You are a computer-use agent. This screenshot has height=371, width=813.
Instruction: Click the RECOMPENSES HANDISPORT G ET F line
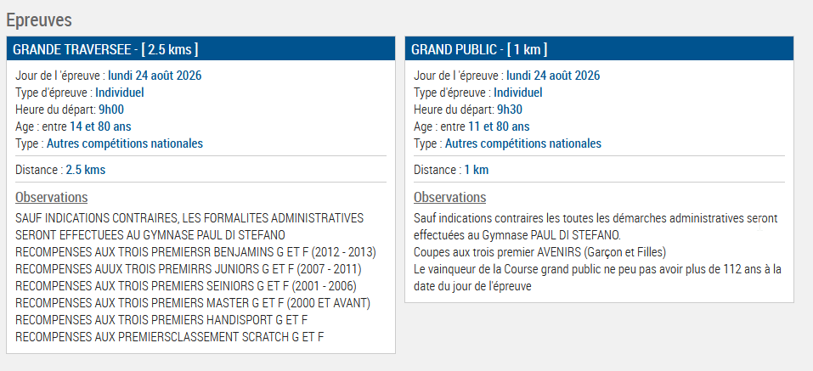coord(161,320)
